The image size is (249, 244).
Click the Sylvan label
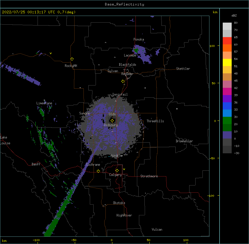(x=113, y=71)
